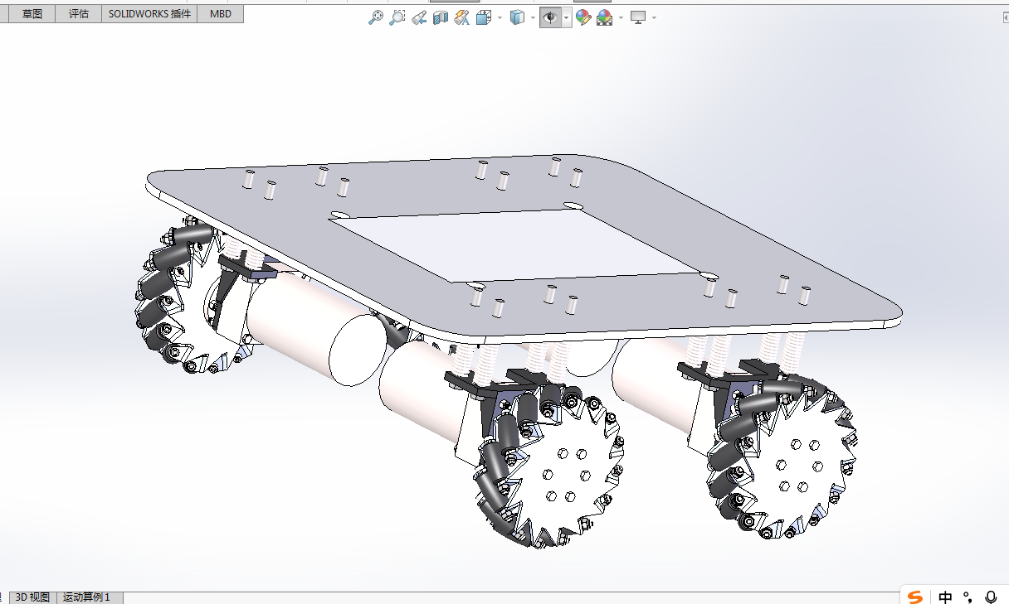
Task: Select the 运动算例 1 bottom tab
Action: pyautogui.click(x=86, y=597)
